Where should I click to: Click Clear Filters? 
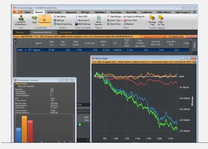click(x=130, y=20)
